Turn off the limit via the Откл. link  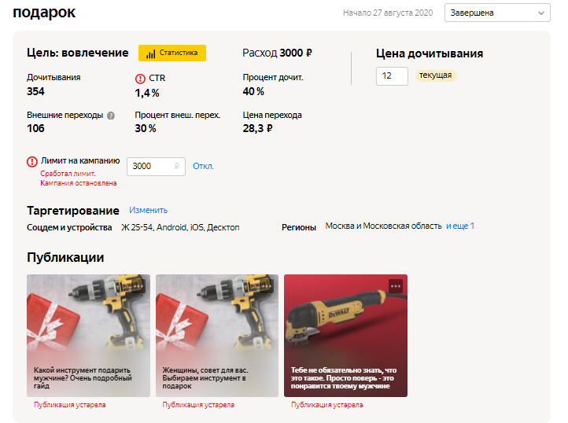[203, 166]
